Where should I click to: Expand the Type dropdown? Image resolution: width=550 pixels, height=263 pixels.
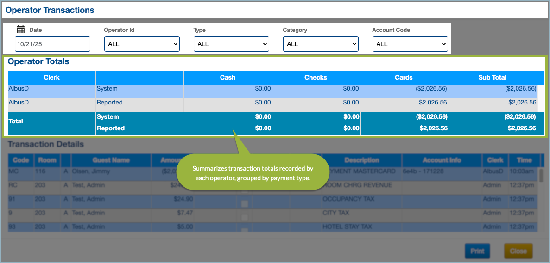tap(231, 44)
